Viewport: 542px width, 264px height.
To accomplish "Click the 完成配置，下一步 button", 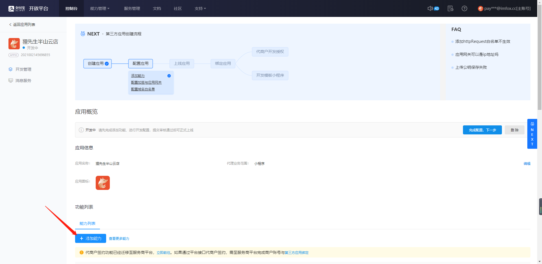I will (482, 130).
